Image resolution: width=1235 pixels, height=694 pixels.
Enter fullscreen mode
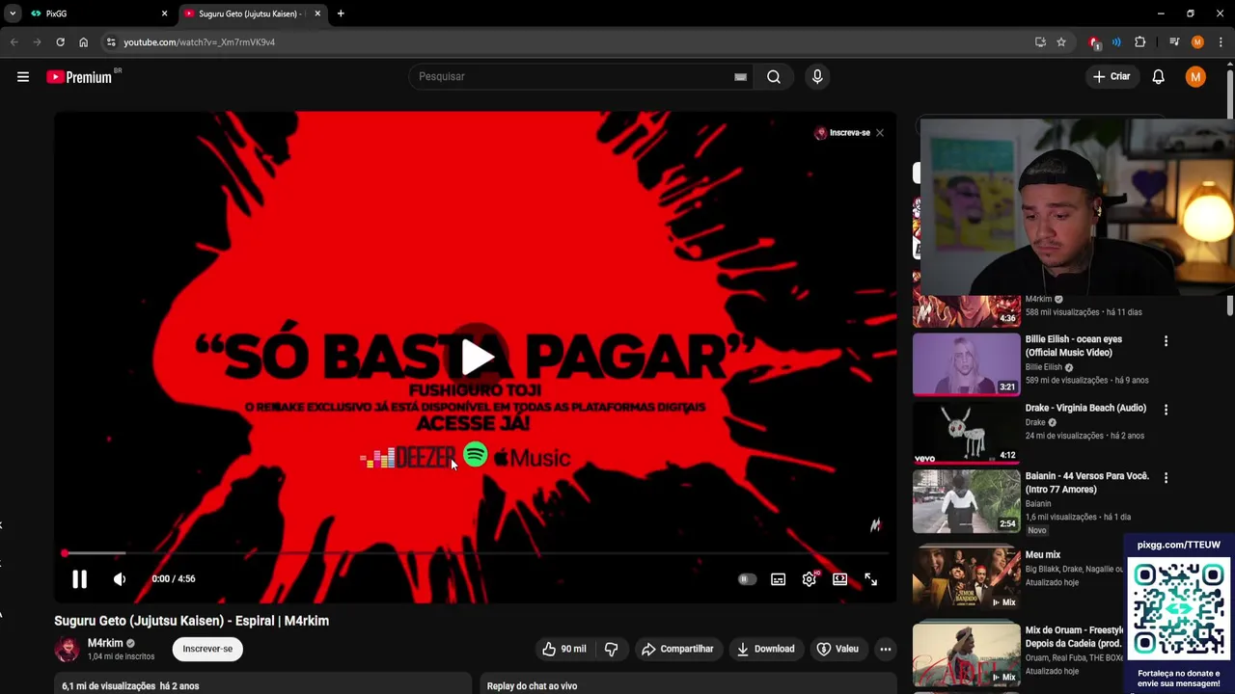pos(871,579)
